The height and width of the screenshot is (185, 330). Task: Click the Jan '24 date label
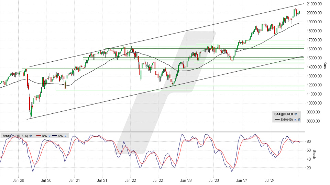click(x=242, y=181)
